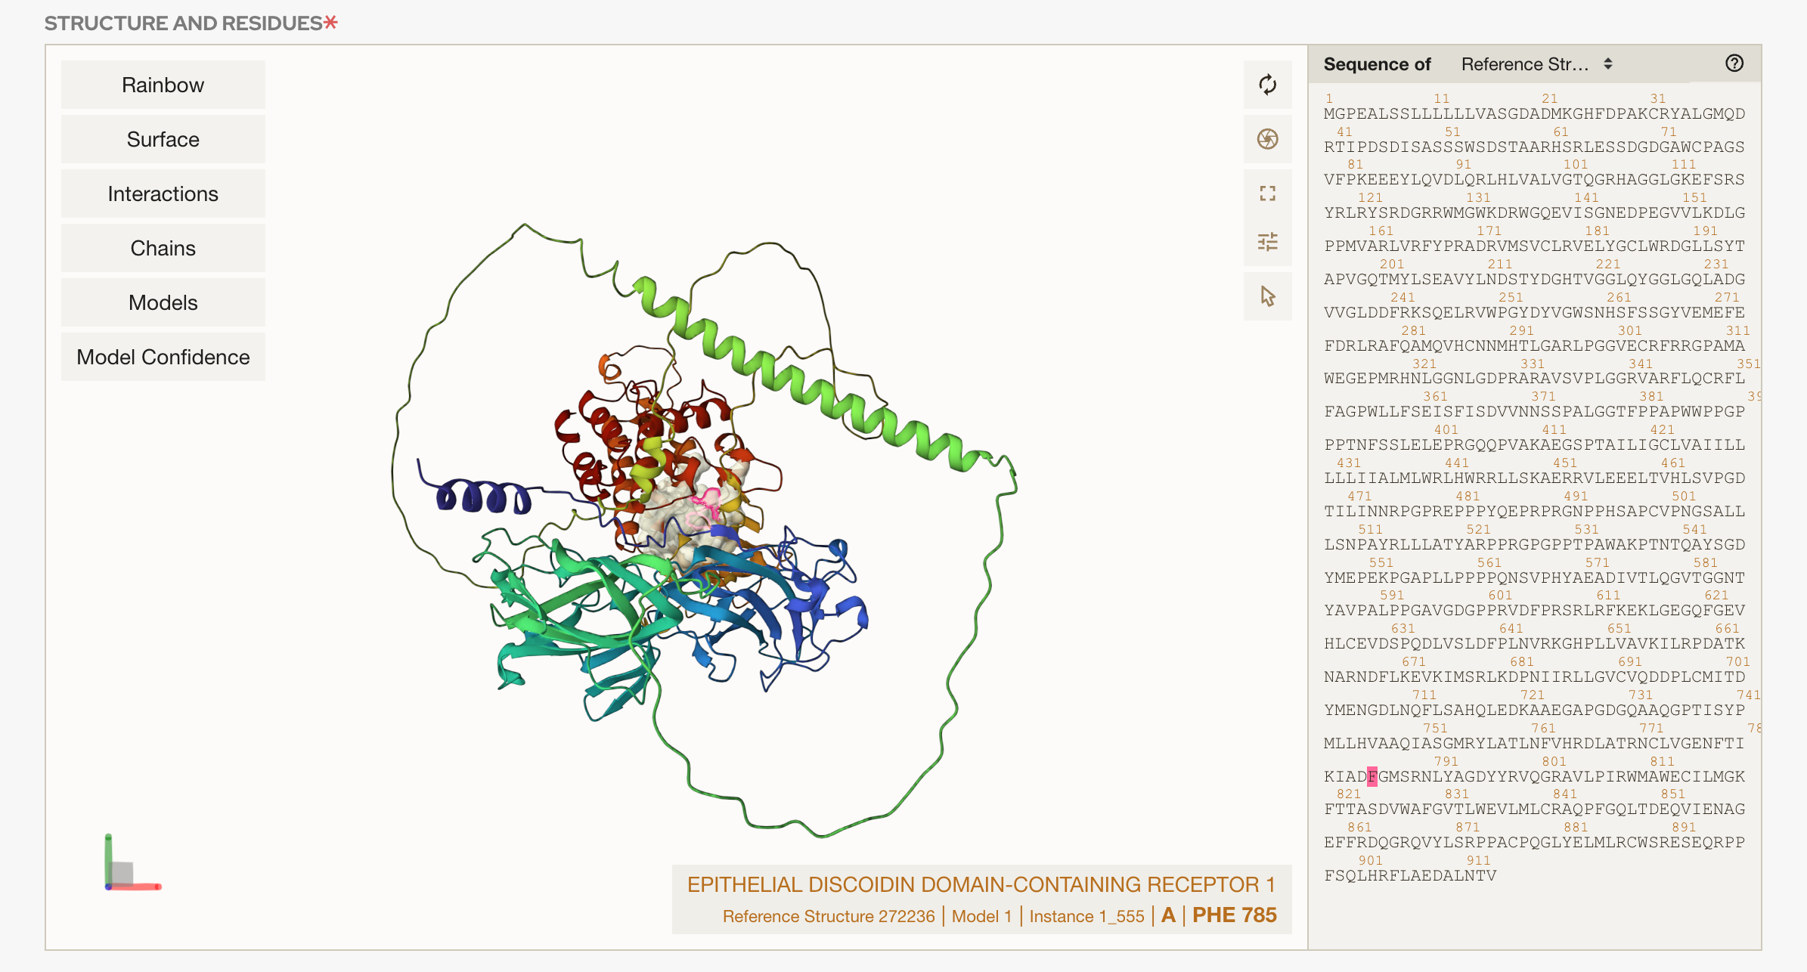Open the settings sliders control panel icon
The image size is (1807, 972).
point(1267,242)
